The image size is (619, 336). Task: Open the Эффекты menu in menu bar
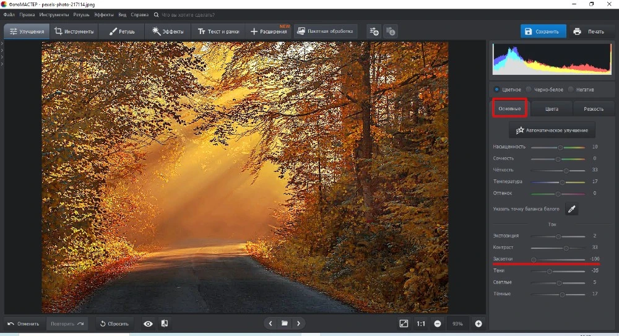pos(103,14)
